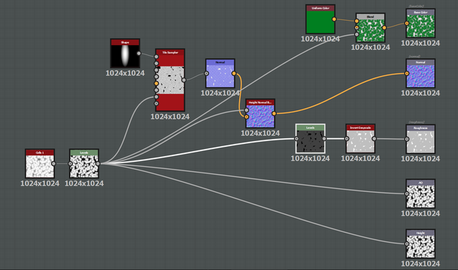Screen dimensions: 458x270
Task: Select the Normal output node on right
Action: pyautogui.click(x=420, y=73)
